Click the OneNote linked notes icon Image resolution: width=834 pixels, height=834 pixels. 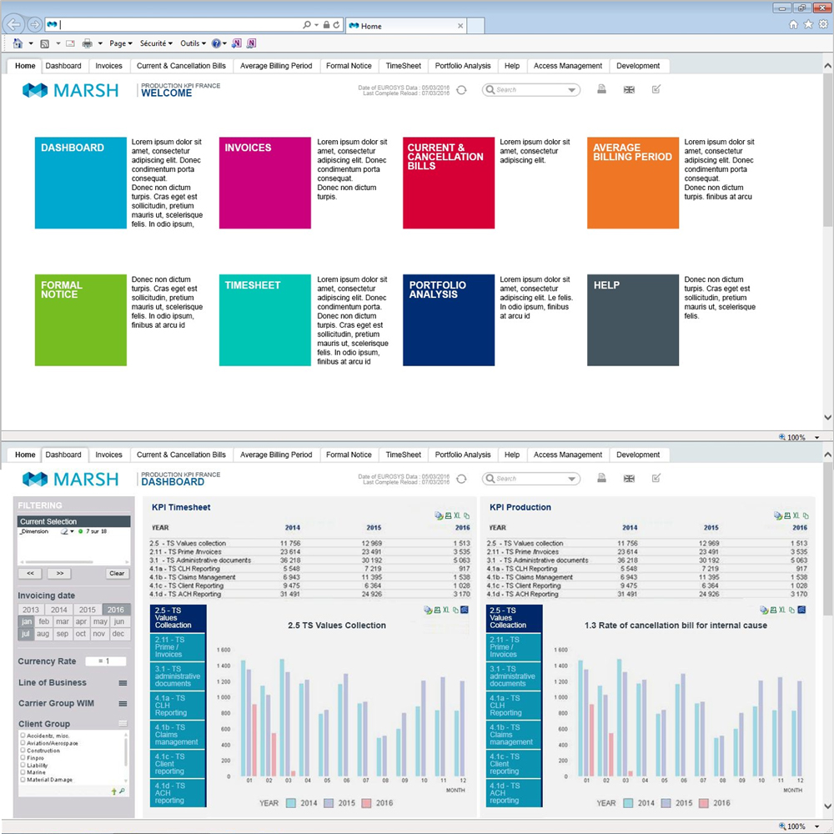pos(252,43)
